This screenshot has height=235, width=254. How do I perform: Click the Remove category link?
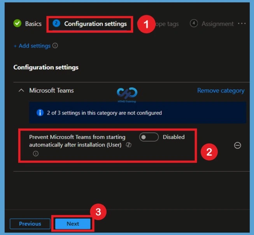coord(221,91)
